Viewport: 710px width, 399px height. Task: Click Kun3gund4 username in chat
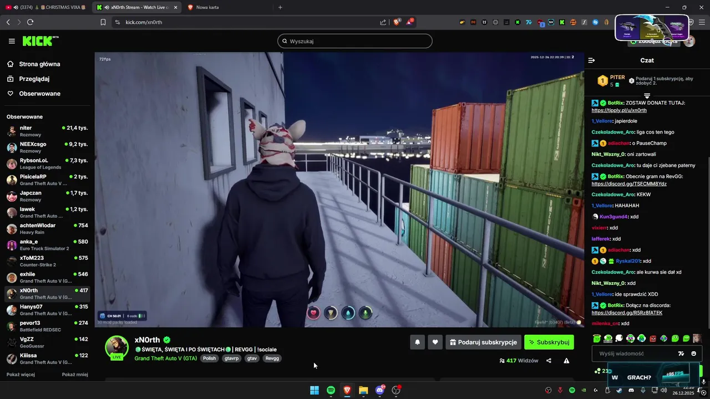click(x=613, y=217)
